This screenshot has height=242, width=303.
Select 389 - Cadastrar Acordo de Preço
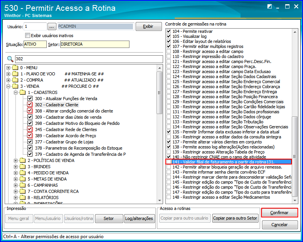[66, 136]
